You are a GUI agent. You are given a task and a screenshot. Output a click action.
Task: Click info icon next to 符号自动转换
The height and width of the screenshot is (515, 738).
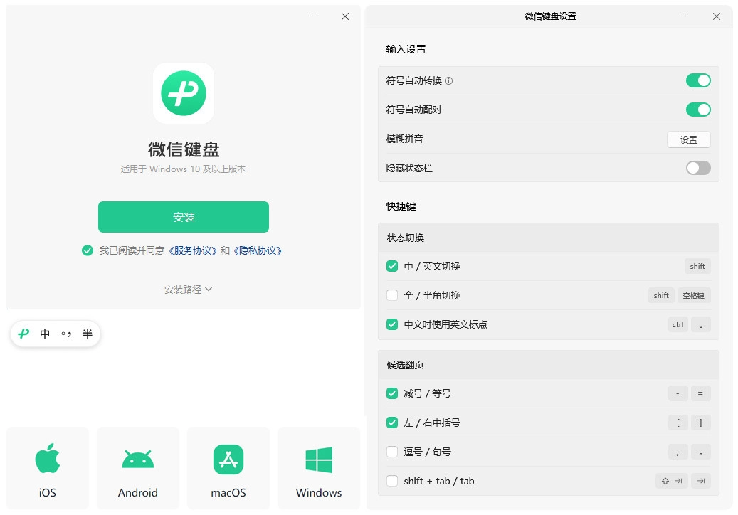[x=448, y=81]
